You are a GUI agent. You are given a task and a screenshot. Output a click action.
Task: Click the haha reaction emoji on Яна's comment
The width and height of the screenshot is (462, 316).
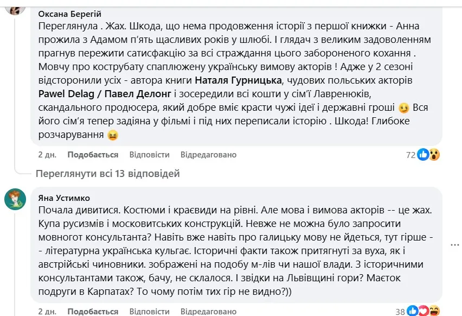(x=434, y=311)
